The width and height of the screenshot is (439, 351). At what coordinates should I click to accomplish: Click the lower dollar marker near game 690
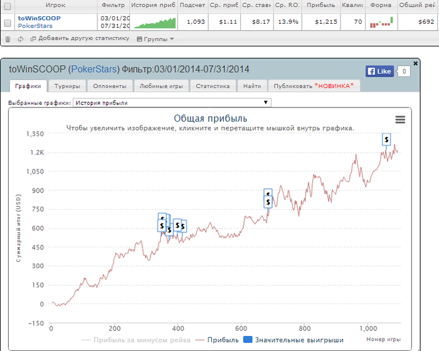coord(268,202)
